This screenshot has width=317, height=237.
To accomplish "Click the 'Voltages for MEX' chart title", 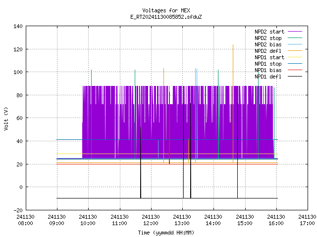I will click(x=166, y=10).
